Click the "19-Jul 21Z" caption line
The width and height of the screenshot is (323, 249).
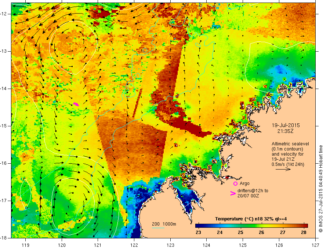pos(283,159)
